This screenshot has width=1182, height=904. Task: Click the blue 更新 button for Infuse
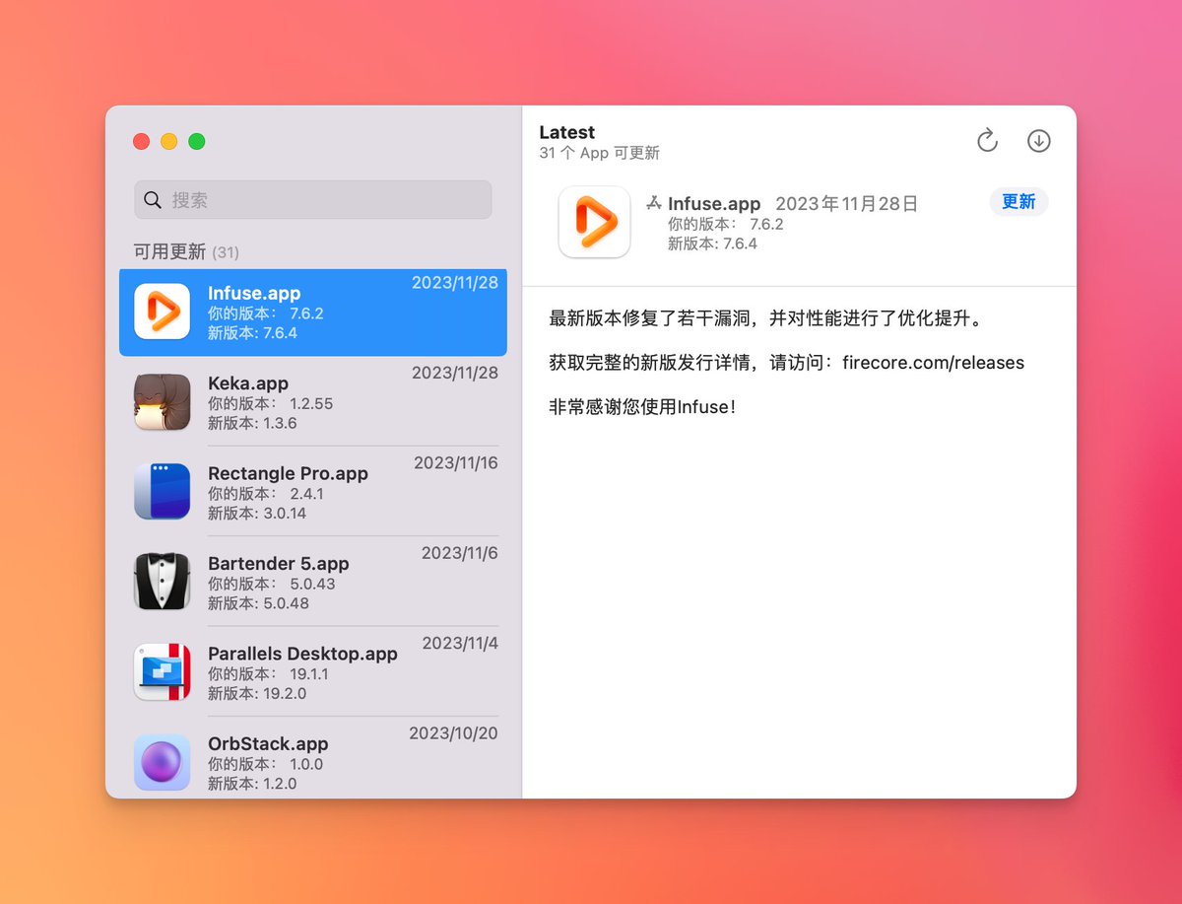[x=1018, y=202]
